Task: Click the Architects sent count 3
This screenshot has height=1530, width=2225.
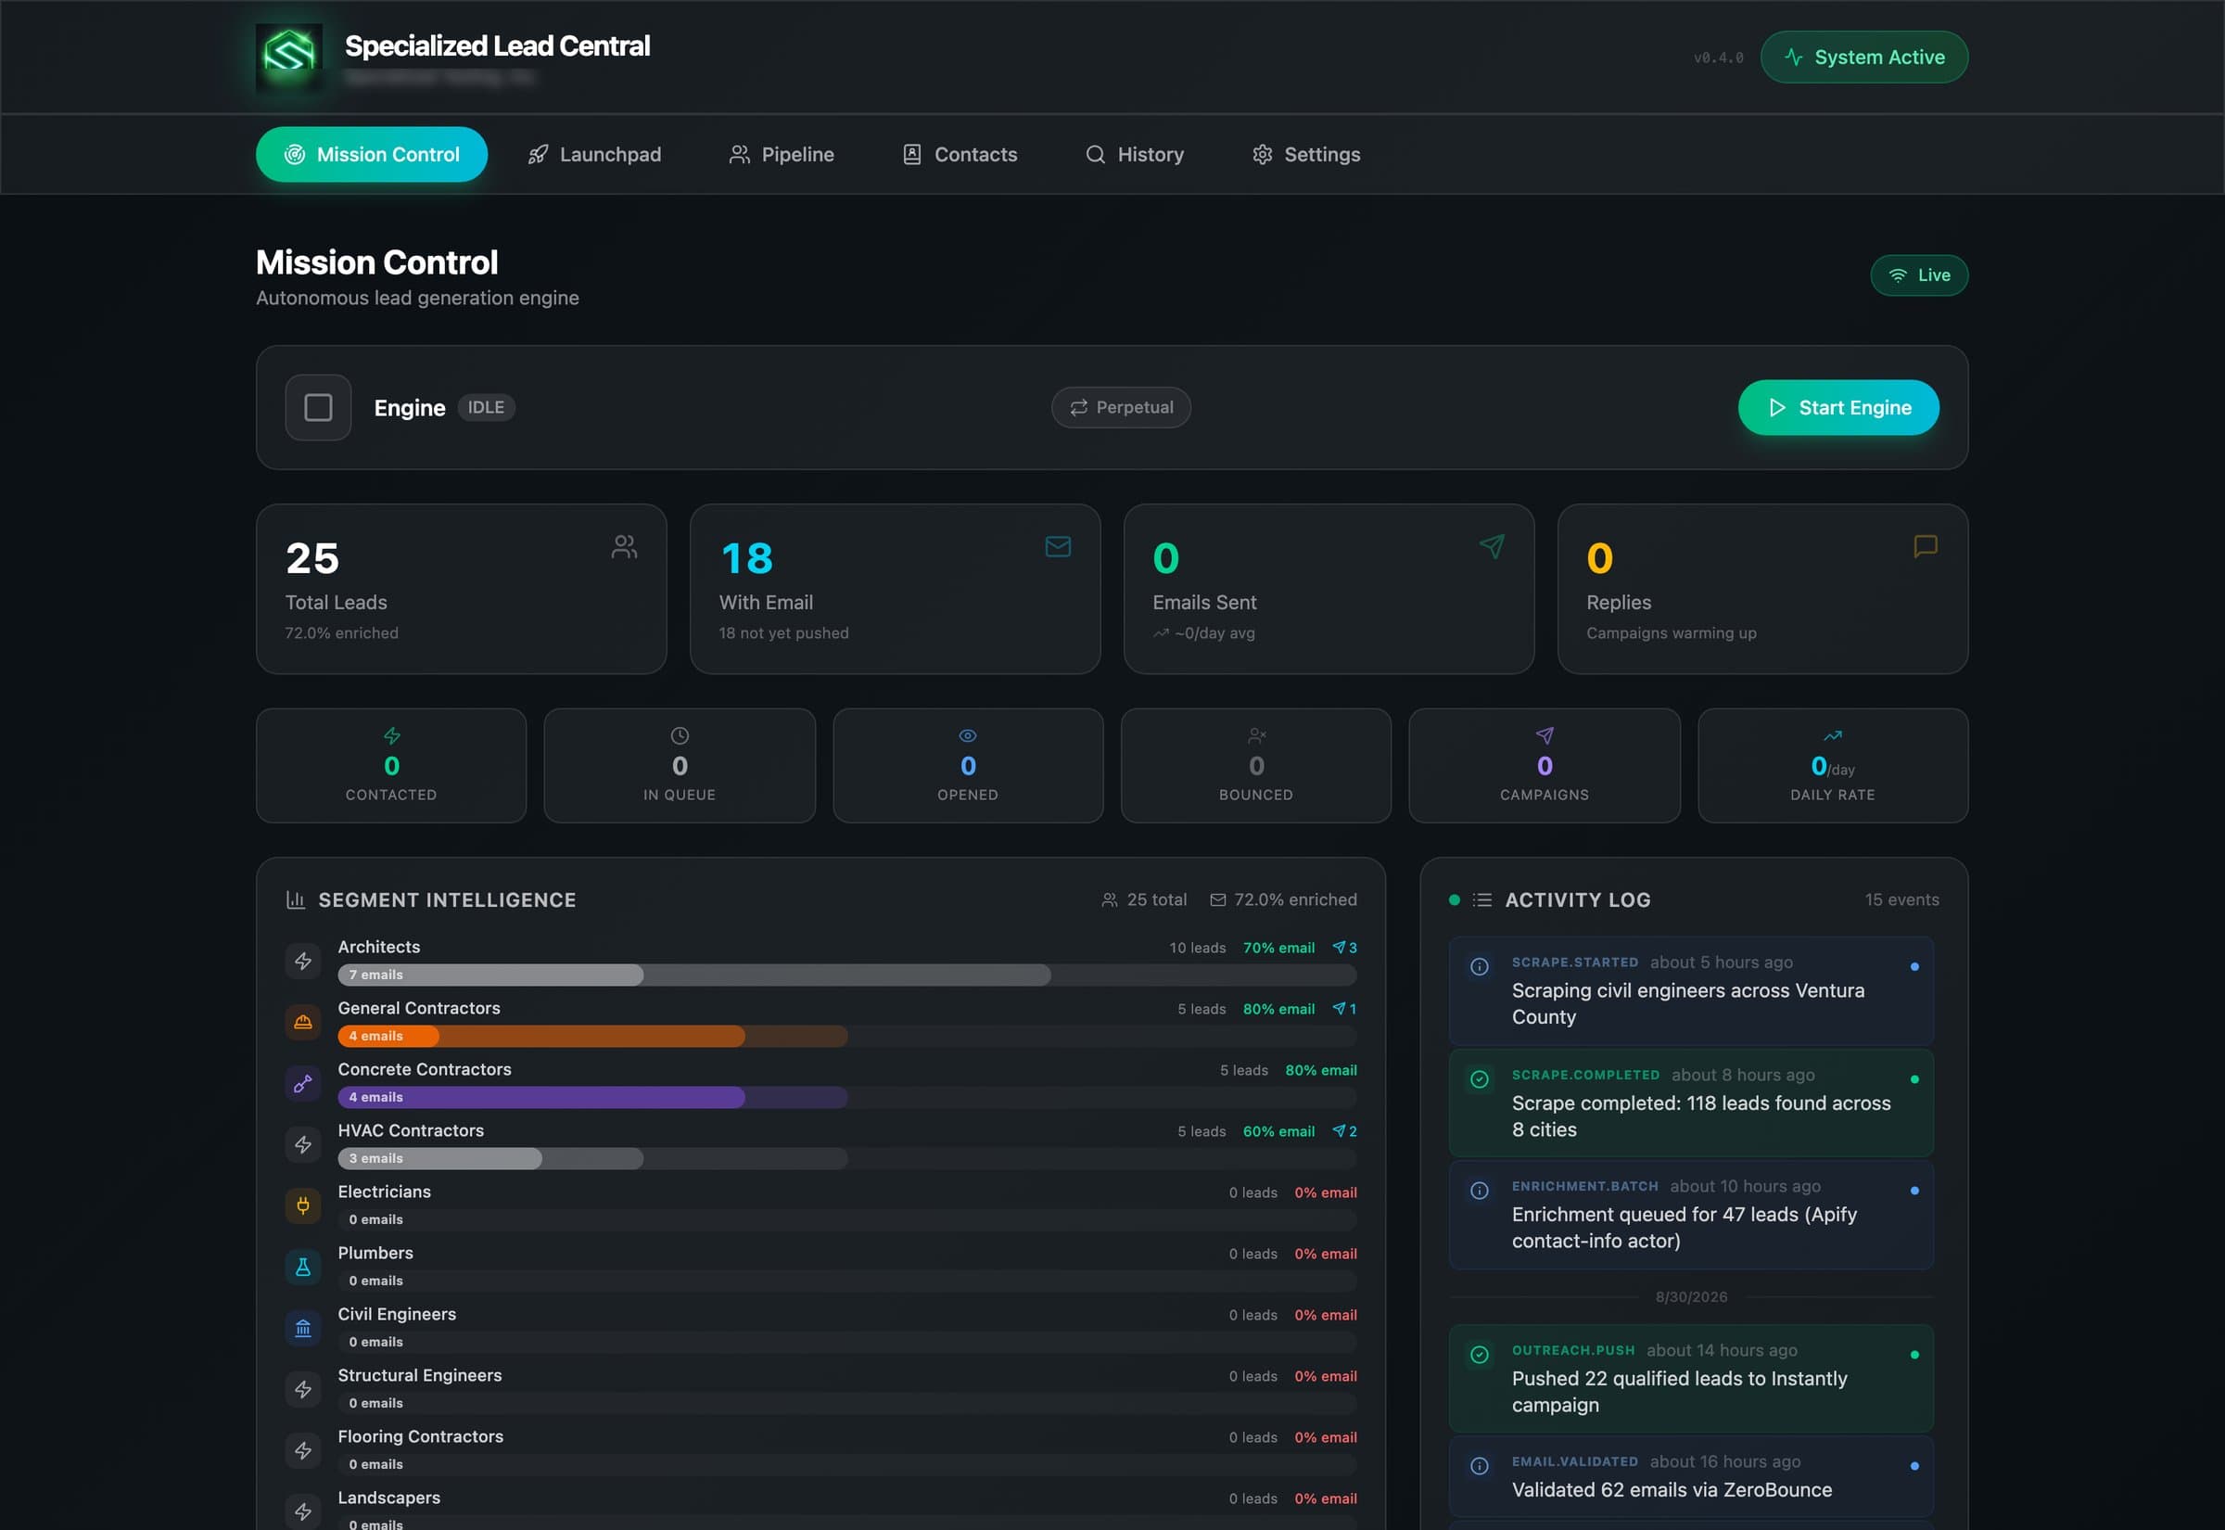Action: [x=1344, y=947]
